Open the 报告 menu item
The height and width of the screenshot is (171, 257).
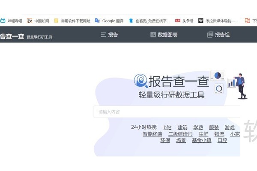[x=113, y=35]
